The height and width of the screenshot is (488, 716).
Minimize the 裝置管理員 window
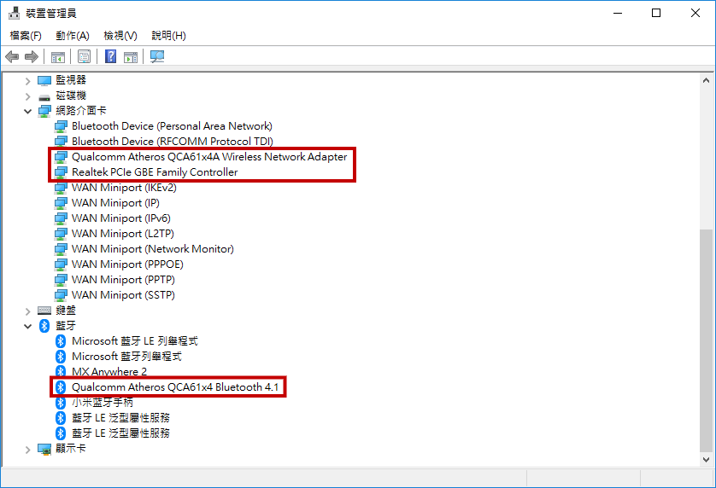coord(618,14)
